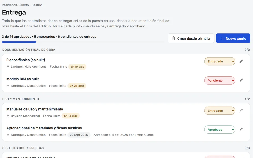This screenshot has width=253, height=158.
Task: Click 'Northquay Construction' under Aprobaciones de materiales
Action: pos(28,135)
